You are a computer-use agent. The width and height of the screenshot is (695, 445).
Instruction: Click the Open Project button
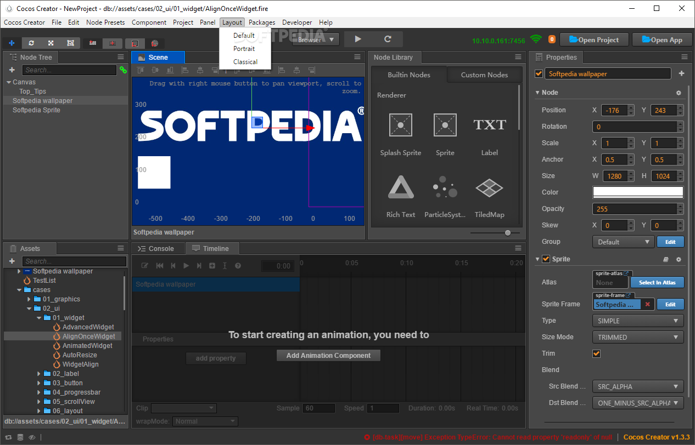pos(595,39)
